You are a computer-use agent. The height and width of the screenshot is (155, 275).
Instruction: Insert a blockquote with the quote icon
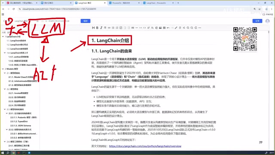pos(133,28)
